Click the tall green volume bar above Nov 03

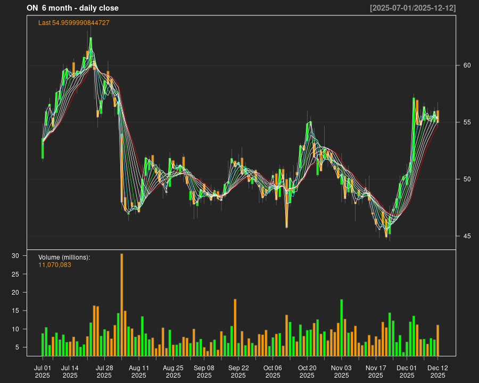(342, 328)
